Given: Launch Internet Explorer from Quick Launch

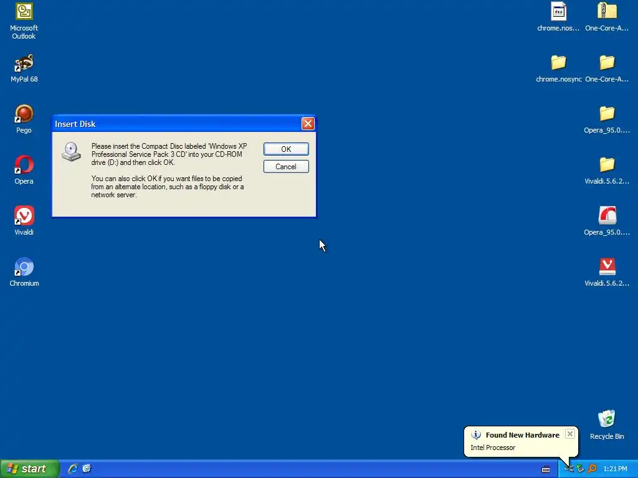Looking at the screenshot, I should pos(73,469).
